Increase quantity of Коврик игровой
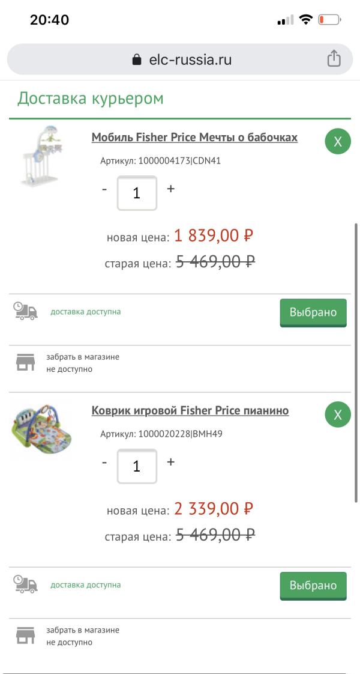 point(170,462)
